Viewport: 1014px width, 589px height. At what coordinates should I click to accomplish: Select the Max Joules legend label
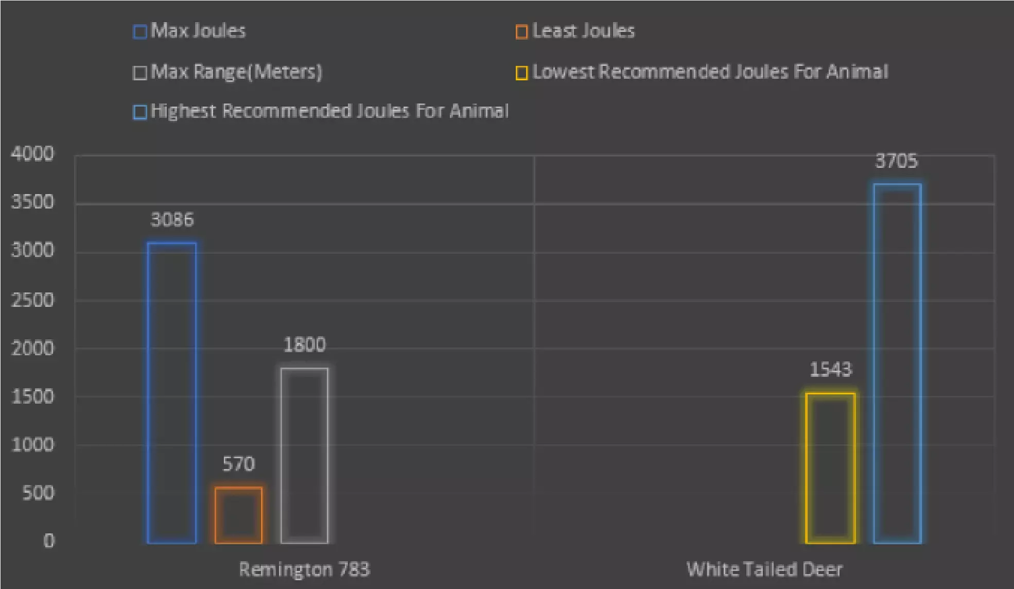tap(198, 31)
